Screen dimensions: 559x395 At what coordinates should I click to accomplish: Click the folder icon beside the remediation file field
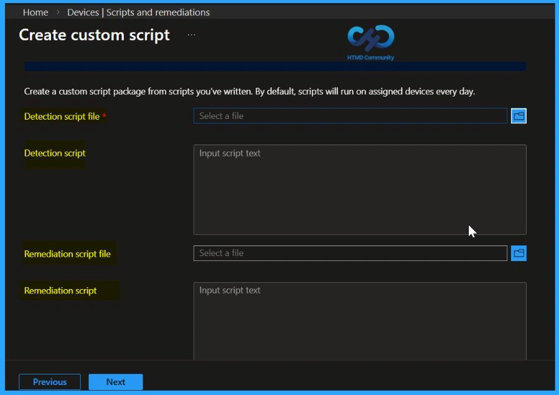[x=519, y=253]
